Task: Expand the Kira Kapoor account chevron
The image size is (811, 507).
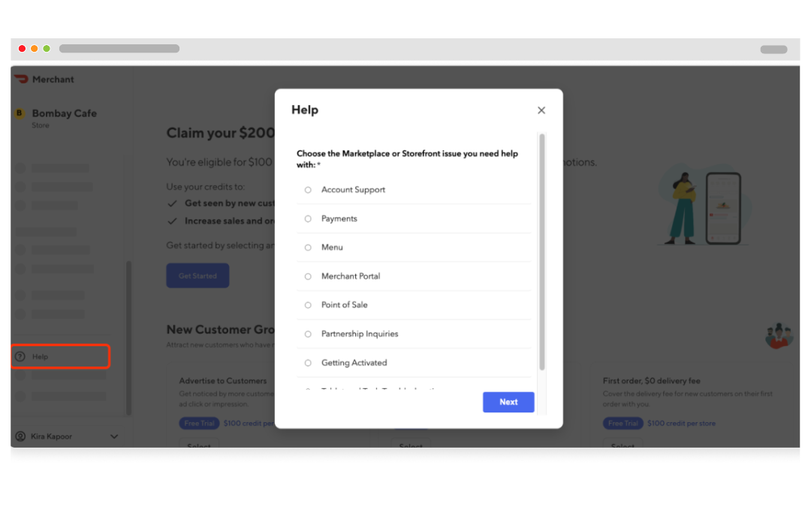Action: pos(114,436)
